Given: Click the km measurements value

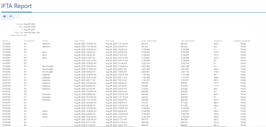Looking at the screenshot, I should [25, 35].
